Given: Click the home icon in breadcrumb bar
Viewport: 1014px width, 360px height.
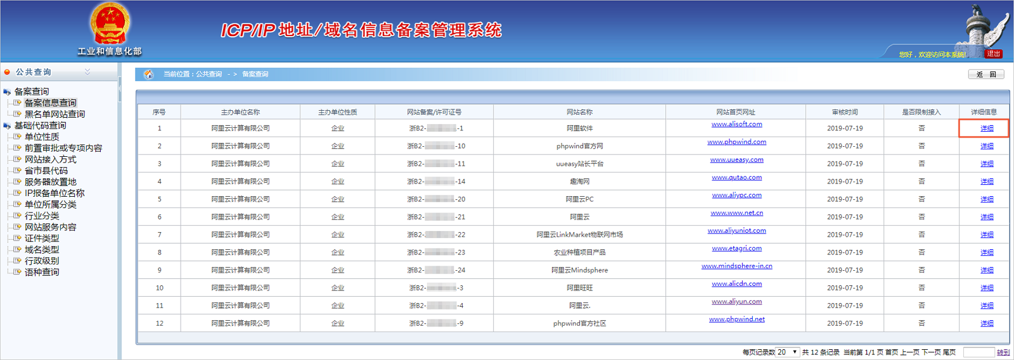Looking at the screenshot, I should 148,74.
